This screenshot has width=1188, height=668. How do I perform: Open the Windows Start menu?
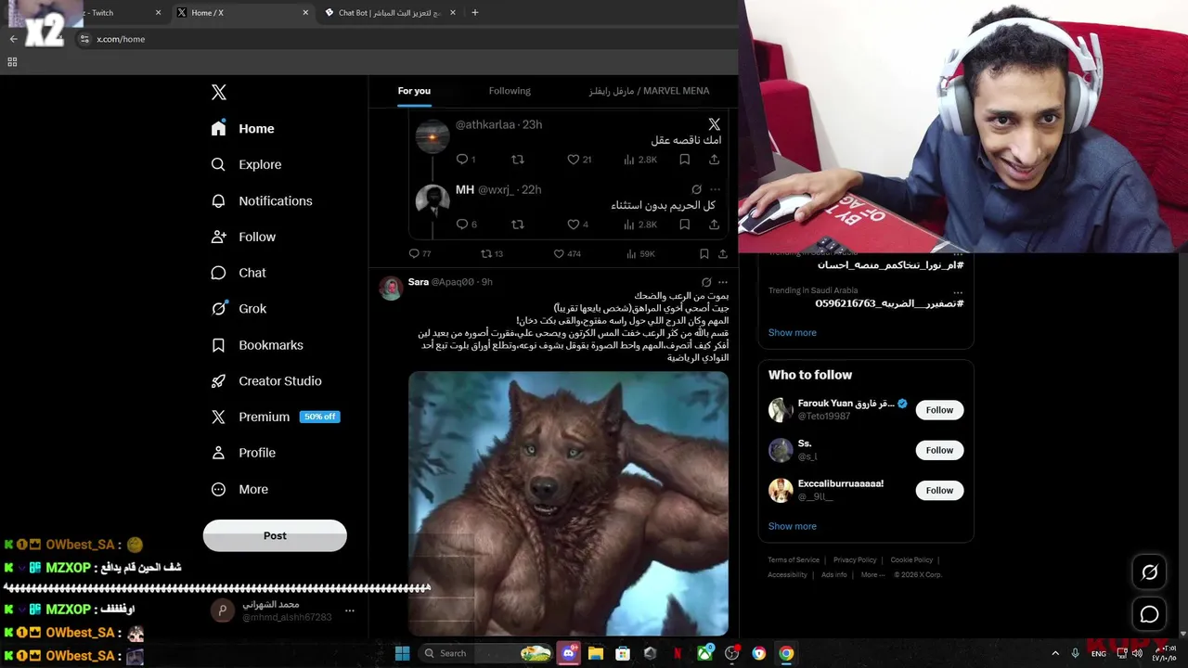click(x=402, y=653)
